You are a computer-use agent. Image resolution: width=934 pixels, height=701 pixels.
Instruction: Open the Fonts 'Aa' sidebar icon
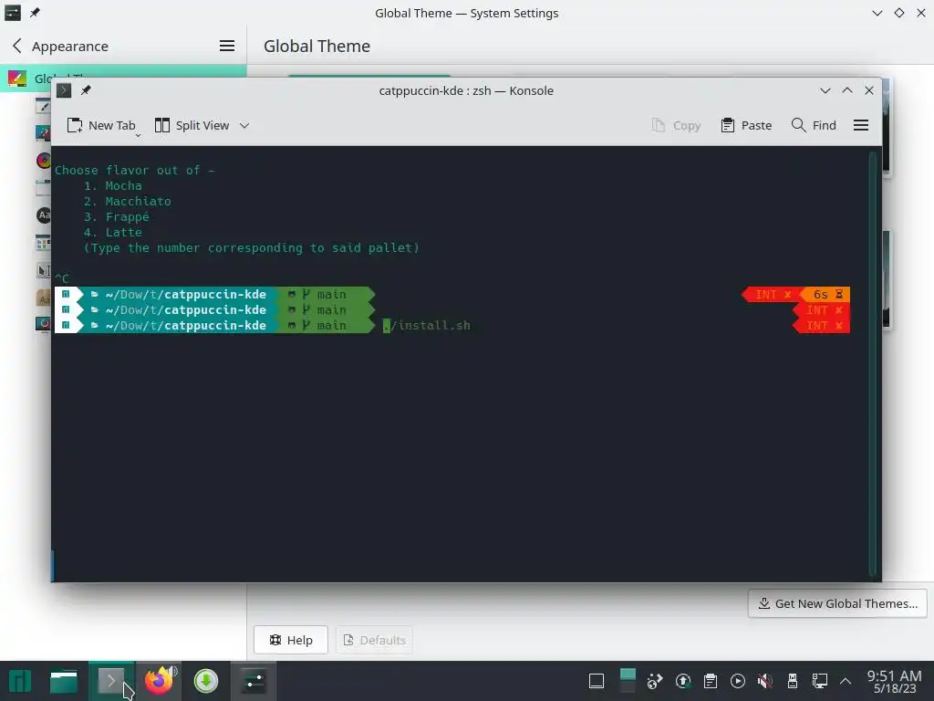(x=44, y=214)
